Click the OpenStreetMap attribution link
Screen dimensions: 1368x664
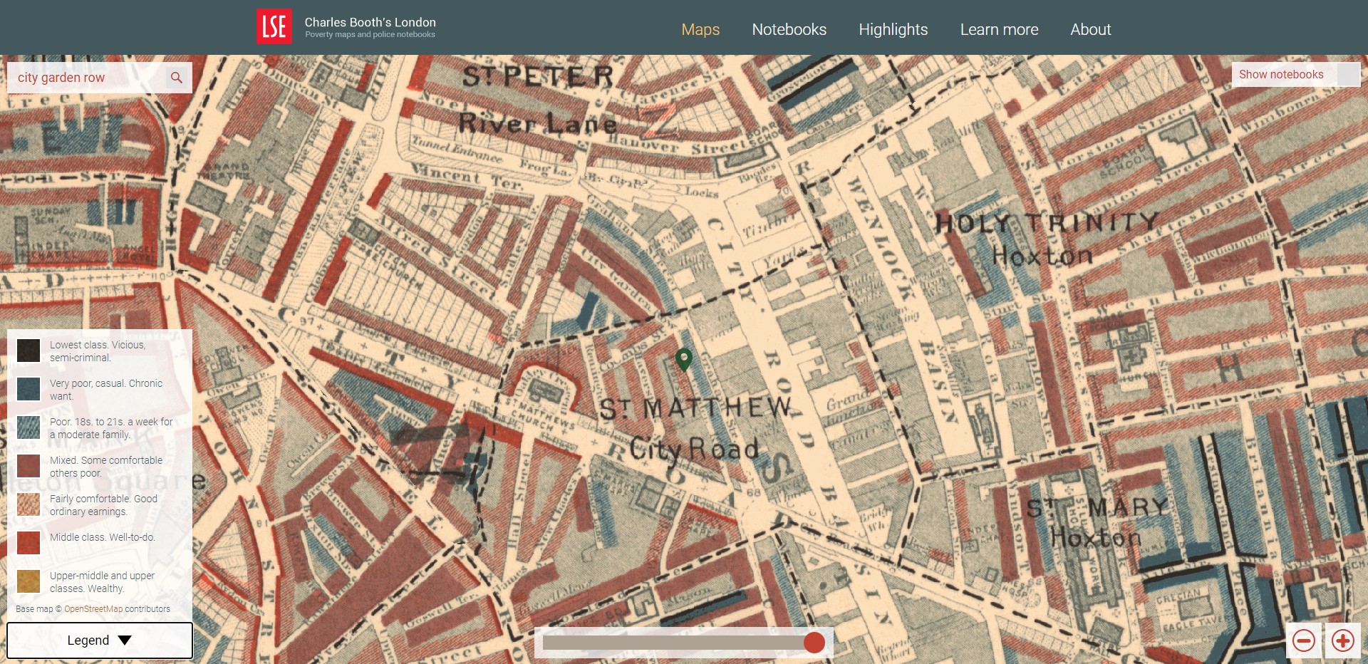tap(93, 609)
